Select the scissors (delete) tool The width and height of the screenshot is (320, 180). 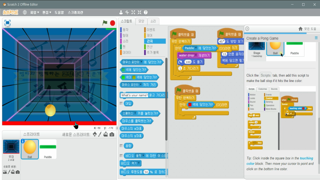tap(127, 12)
